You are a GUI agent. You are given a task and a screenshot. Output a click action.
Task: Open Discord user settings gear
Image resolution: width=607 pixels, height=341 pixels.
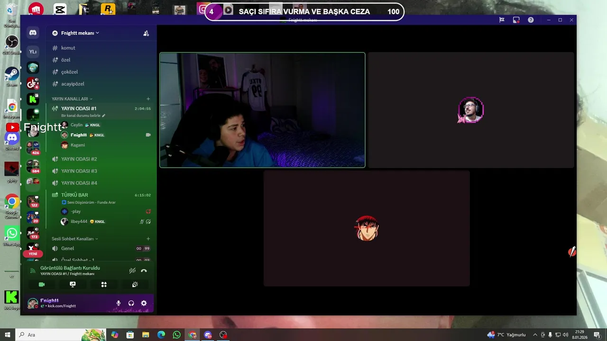pyautogui.click(x=144, y=303)
